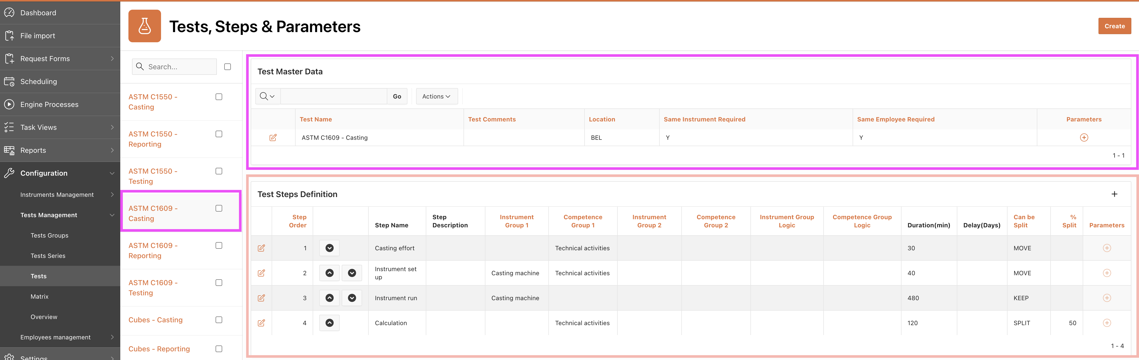Add parameters for Calculation step
Image resolution: width=1139 pixels, height=360 pixels.
pyautogui.click(x=1107, y=323)
